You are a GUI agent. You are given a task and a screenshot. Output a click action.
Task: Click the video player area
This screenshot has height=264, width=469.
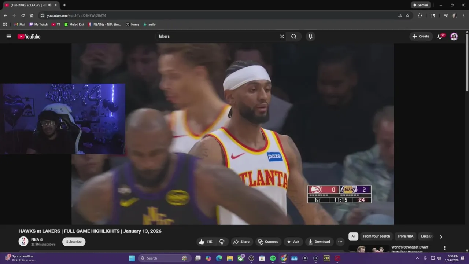(233, 134)
